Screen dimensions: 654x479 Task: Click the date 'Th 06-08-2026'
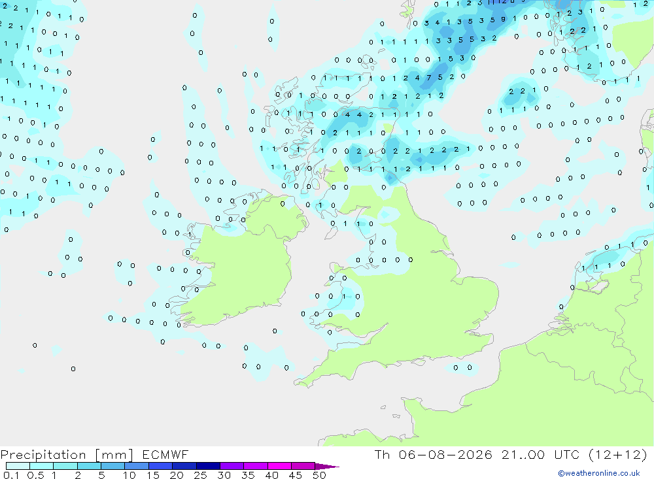[x=434, y=454]
